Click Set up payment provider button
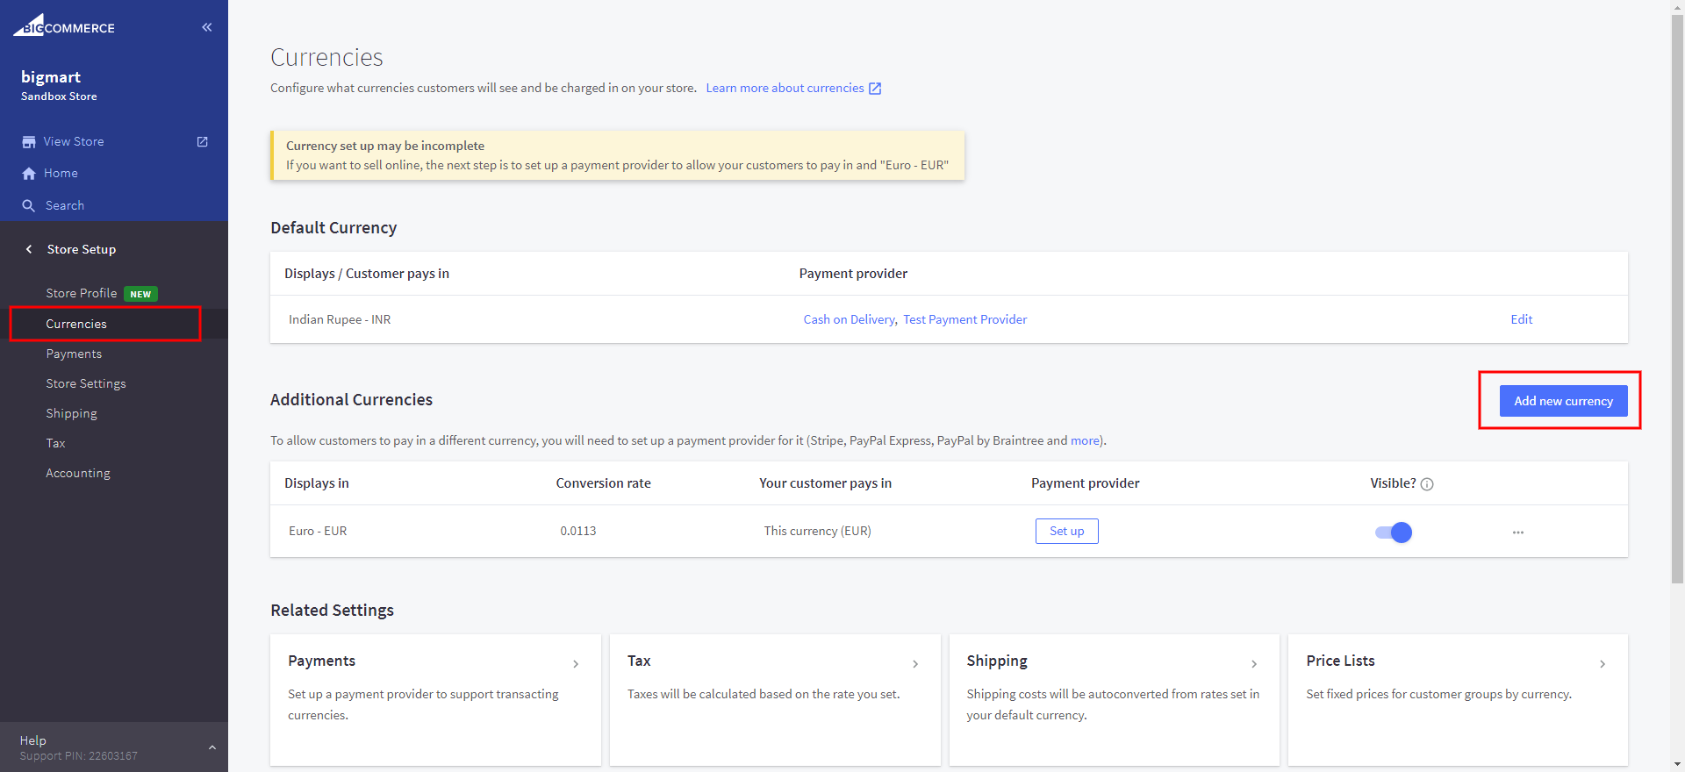Image resolution: width=1685 pixels, height=772 pixels. point(1066,531)
